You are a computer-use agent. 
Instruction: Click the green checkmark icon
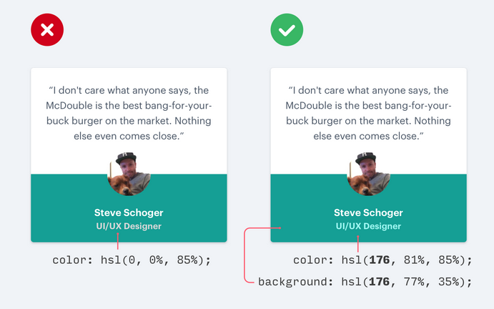click(x=287, y=31)
